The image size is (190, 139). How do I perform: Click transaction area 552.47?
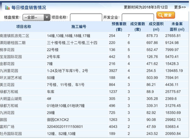pyautogui.click(x=152, y=50)
